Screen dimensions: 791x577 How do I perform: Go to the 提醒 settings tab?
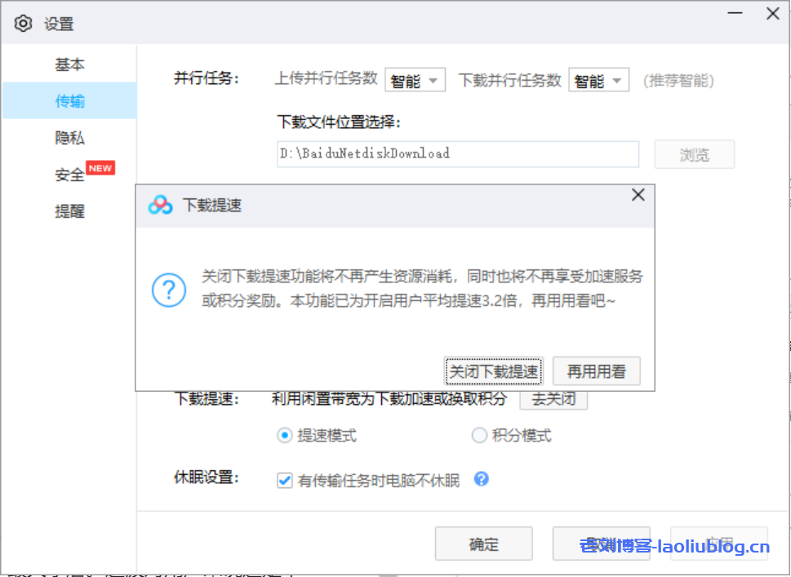(69, 211)
